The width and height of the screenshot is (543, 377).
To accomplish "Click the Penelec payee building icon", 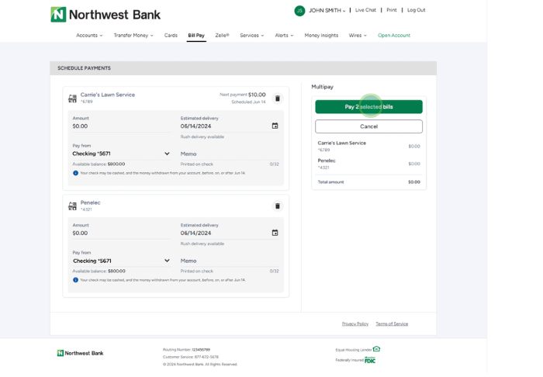I will point(73,206).
